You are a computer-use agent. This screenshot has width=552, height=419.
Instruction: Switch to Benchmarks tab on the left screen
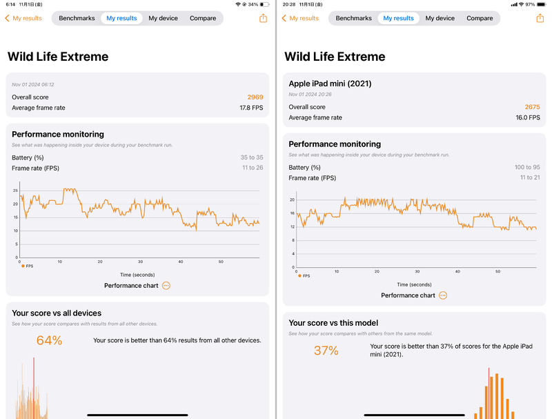(x=77, y=19)
